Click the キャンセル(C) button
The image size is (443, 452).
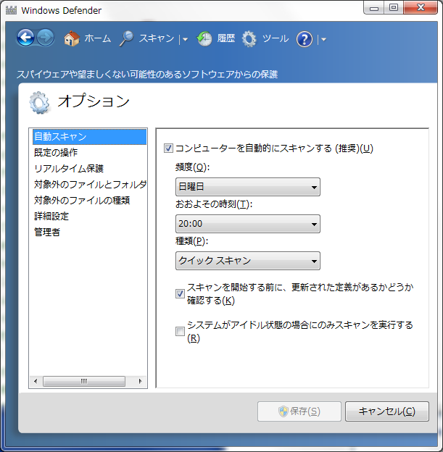pos(387,411)
